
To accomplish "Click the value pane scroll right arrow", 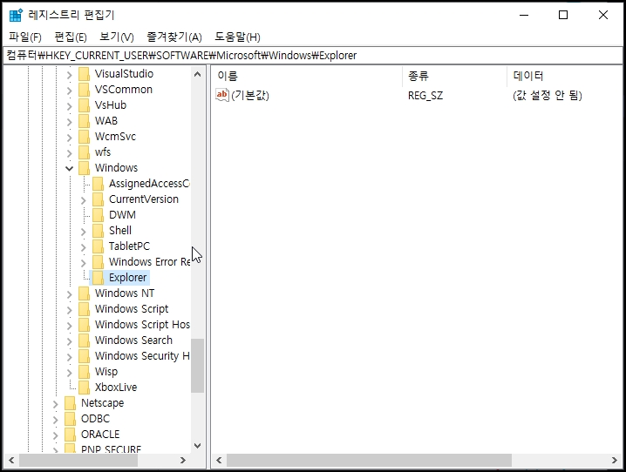I will pyautogui.click(x=614, y=460).
